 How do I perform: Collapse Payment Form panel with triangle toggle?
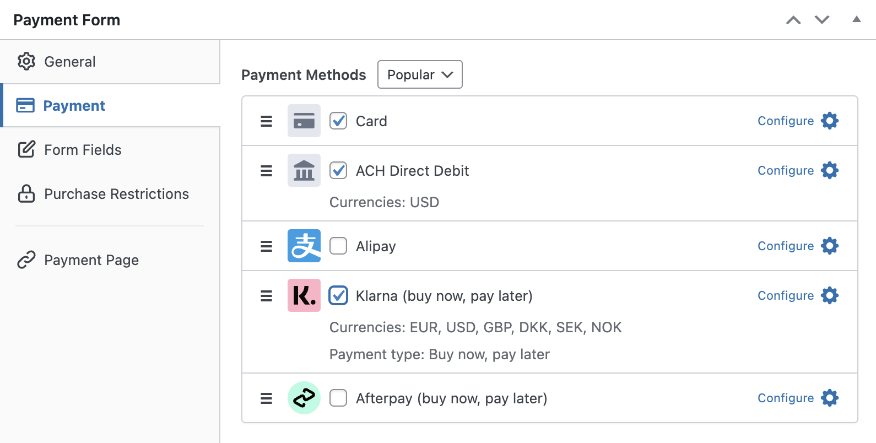[857, 19]
